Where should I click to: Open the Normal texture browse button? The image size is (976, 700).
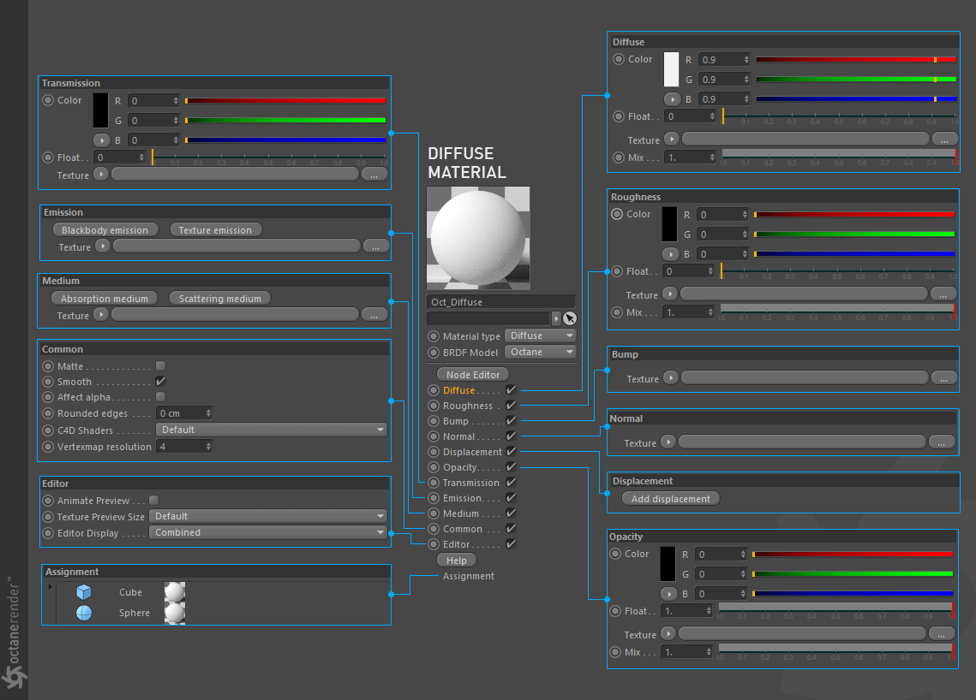[x=941, y=442]
